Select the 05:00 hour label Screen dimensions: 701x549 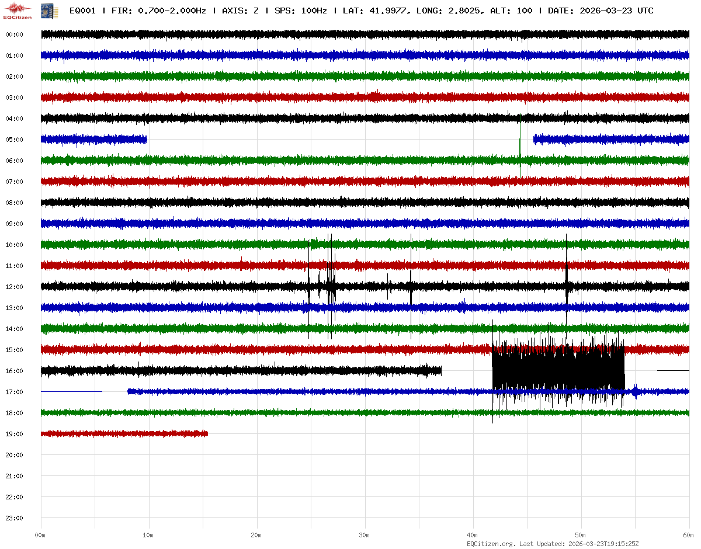click(x=14, y=140)
